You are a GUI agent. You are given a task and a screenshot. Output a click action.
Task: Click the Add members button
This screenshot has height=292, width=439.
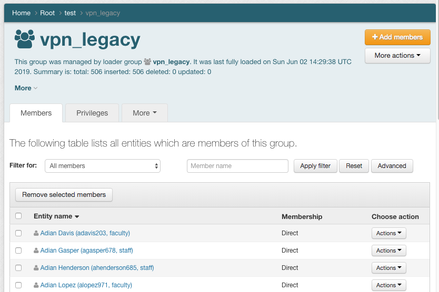397,37
